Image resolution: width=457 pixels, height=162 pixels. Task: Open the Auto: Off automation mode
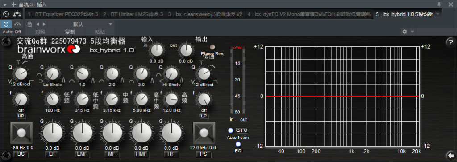click(x=12, y=32)
